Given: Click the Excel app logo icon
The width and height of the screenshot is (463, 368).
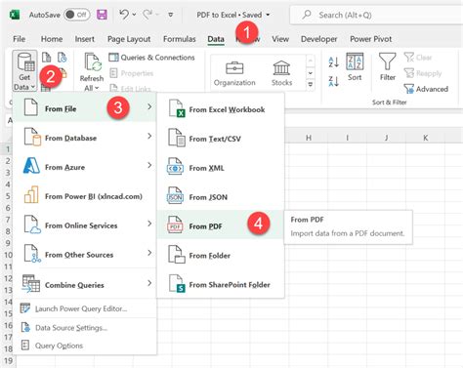Looking at the screenshot, I should [x=15, y=15].
